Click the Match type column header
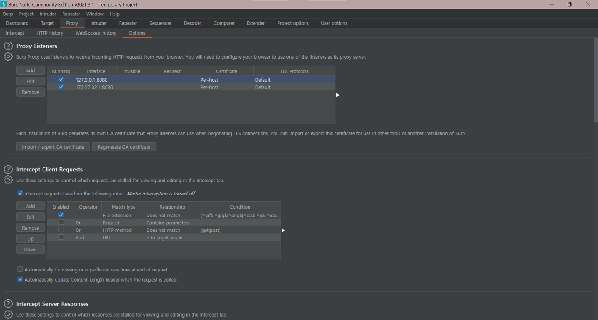Image resolution: width=598 pixels, height=320 pixels. coord(124,207)
